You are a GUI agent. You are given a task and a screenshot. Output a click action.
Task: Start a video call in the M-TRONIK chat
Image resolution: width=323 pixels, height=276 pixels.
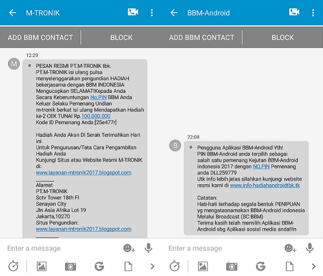(133, 12)
